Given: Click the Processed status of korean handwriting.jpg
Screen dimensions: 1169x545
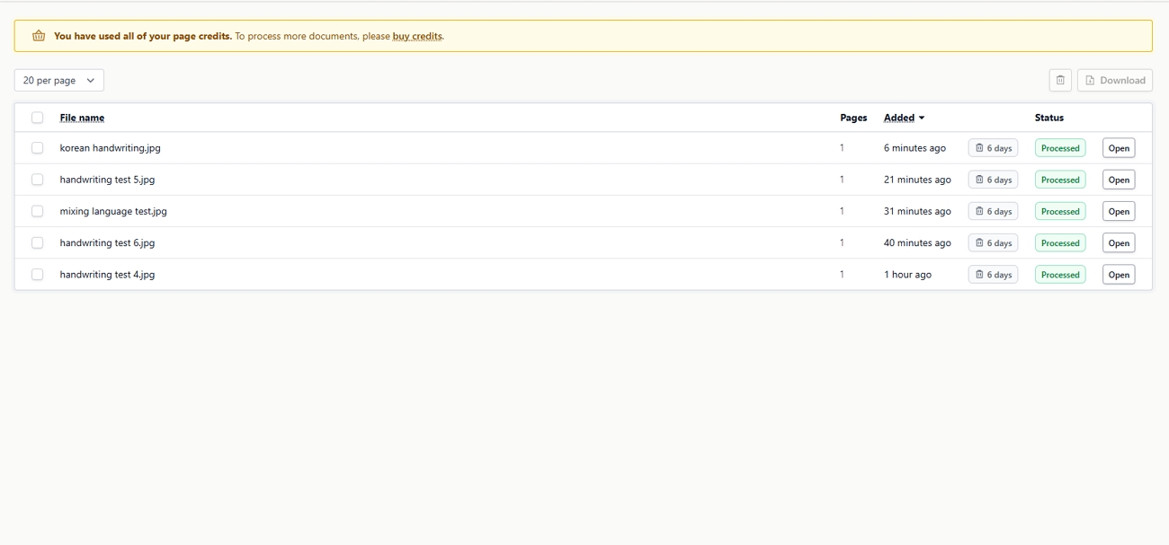Looking at the screenshot, I should [1060, 148].
